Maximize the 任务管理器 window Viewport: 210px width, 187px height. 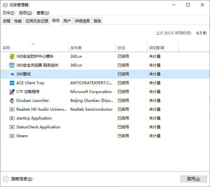(x=188, y=5)
